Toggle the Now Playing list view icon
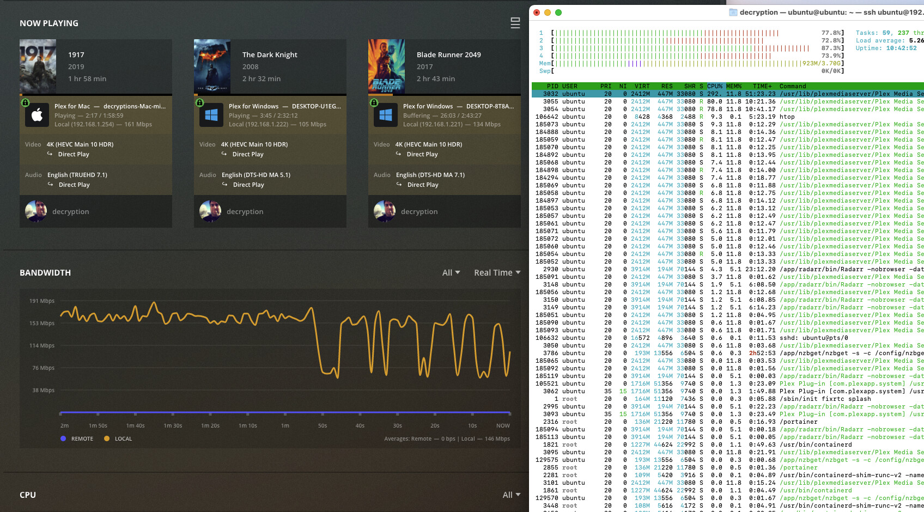The width and height of the screenshot is (924, 512). click(515, 23)
